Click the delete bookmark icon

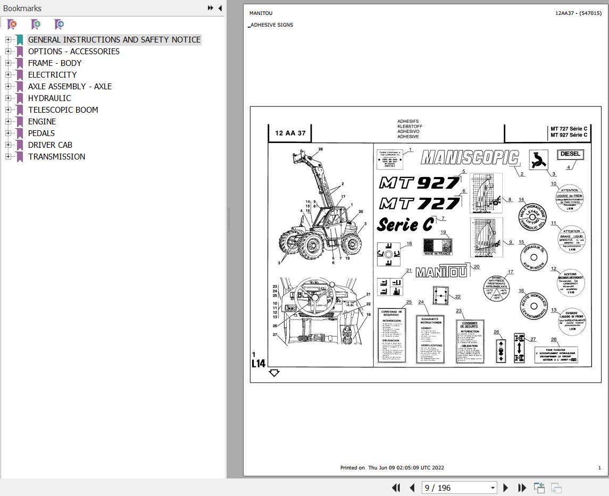point(12,24)
